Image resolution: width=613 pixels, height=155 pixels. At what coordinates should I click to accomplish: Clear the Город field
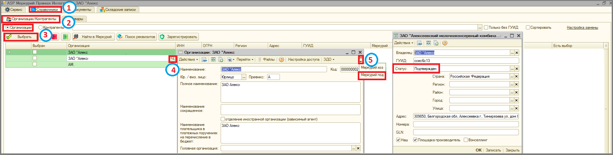click(517, 100)
